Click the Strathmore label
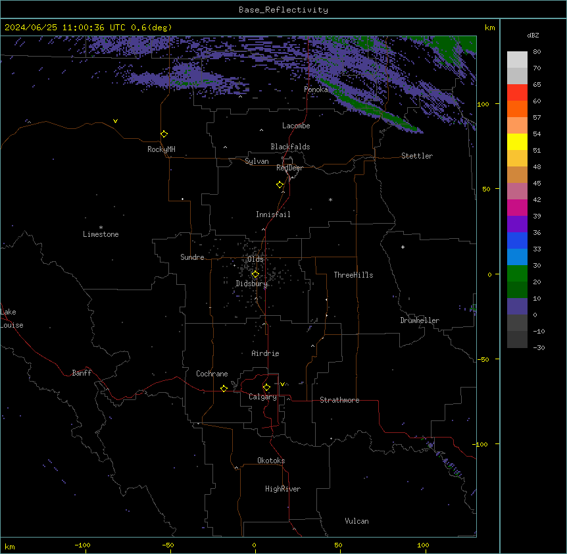The image size is (567, 554). point(339,400)
